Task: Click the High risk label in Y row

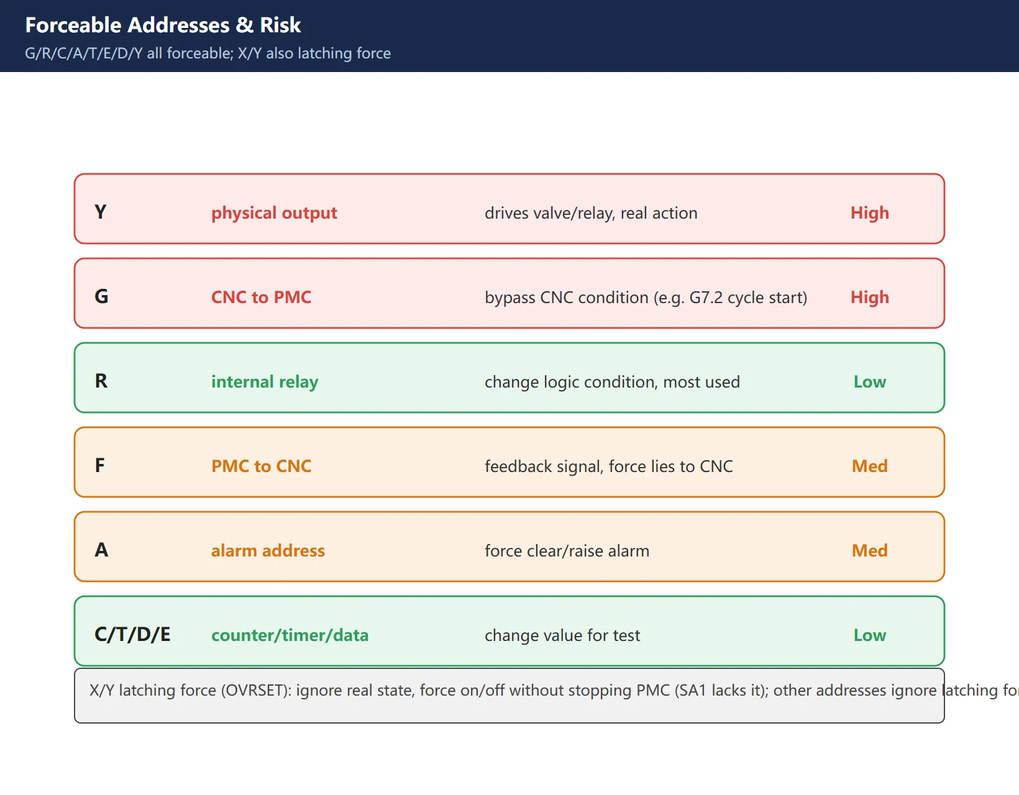Action: (870, 213)
